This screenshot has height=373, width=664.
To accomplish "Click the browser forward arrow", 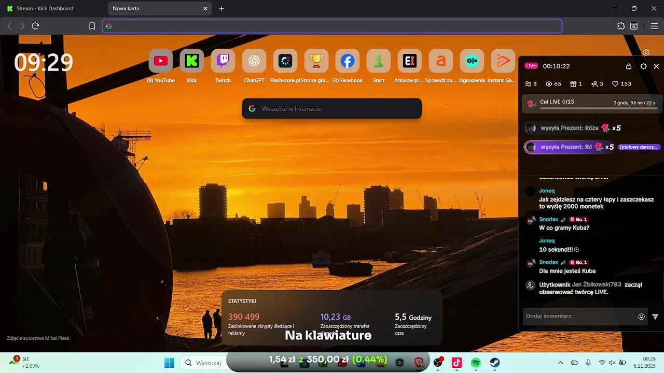I will coord(22,26).
